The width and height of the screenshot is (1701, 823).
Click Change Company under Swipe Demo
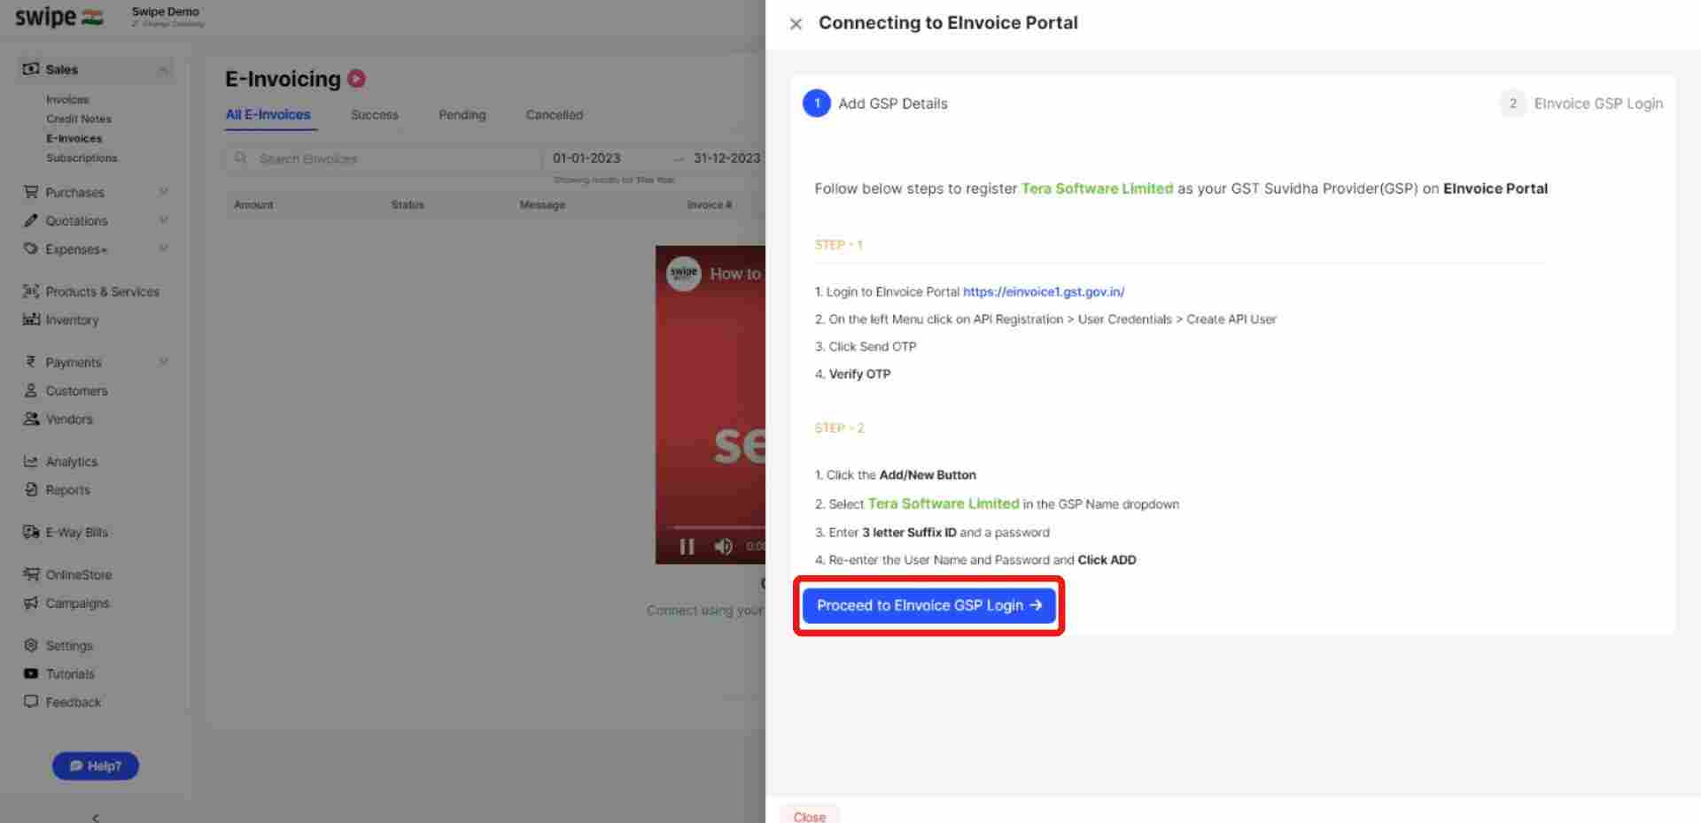click(x=168, y=24)
